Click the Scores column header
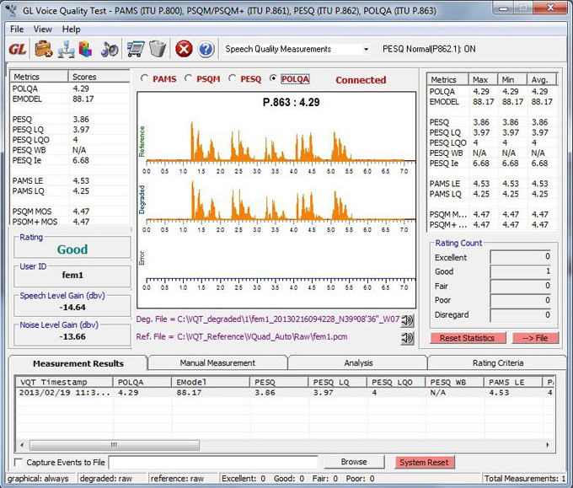 [99, 77]
